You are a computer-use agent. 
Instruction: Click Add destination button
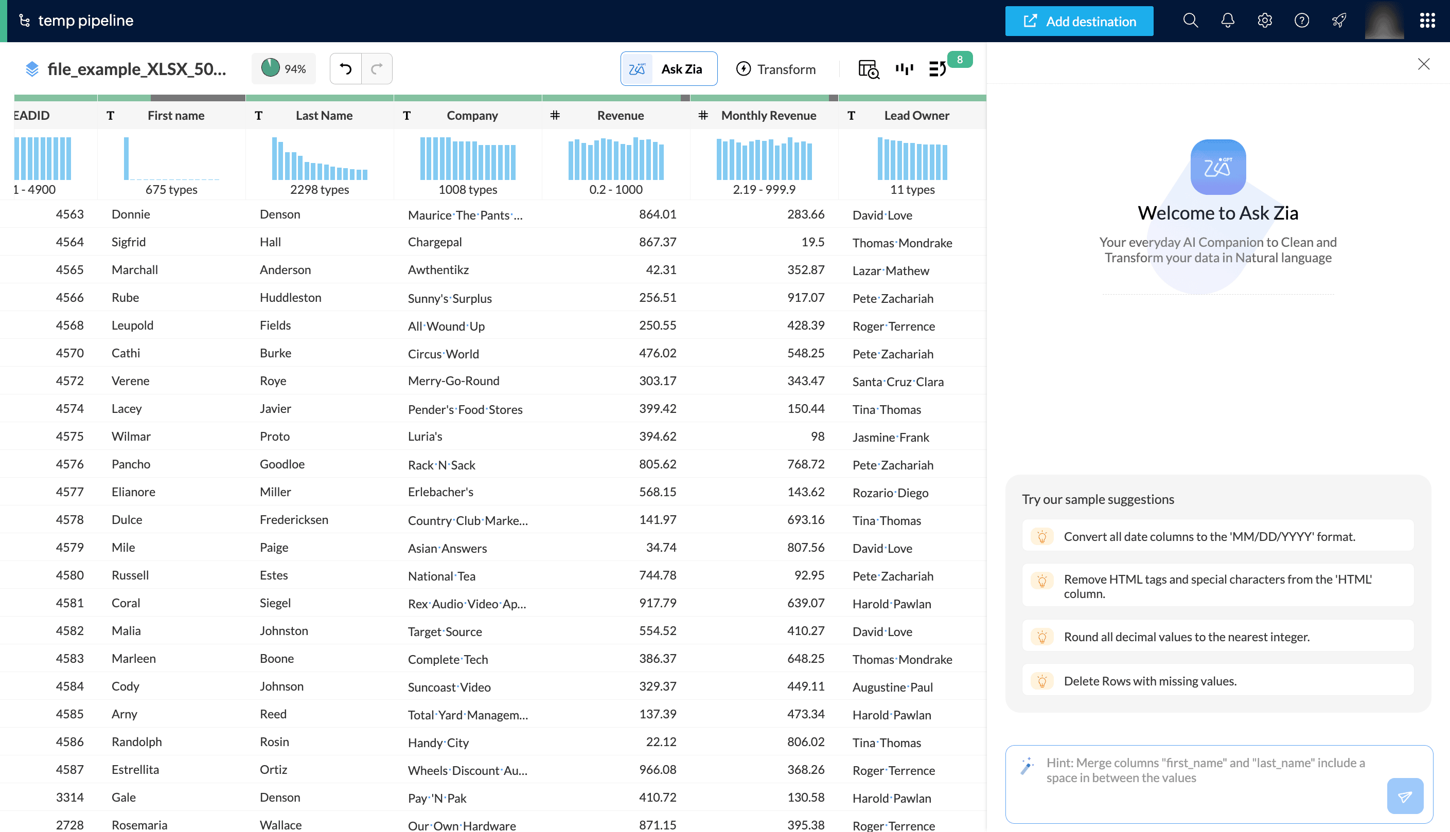tap(1079, 21)
